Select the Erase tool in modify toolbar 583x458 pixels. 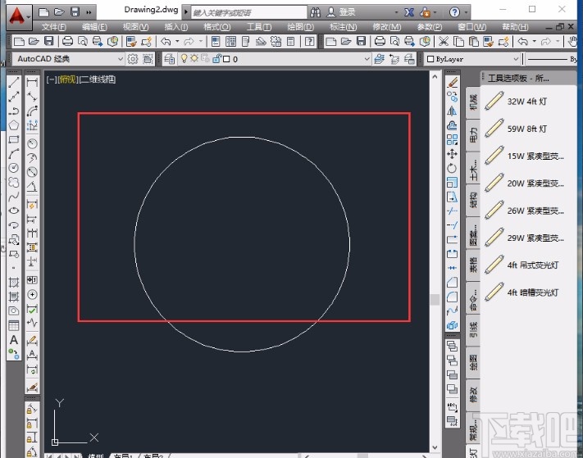452,82
